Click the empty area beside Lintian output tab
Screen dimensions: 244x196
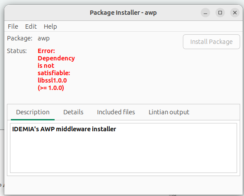pyautogui.click(x=215, y=112)
